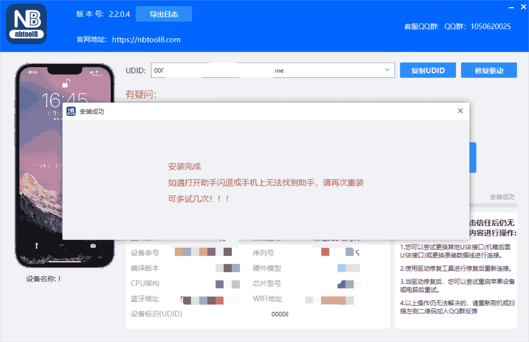Click tip 4 about 加入QQ群反馈
Image resolution: width=529 pixels, height=342 pixels.
pos(457,307)
